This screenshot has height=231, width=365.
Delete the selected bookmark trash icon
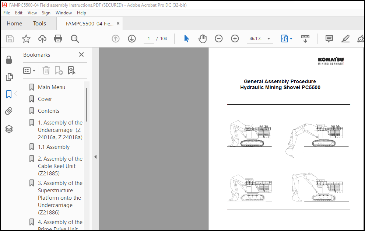pyautogui.click(x=46, y=70)
